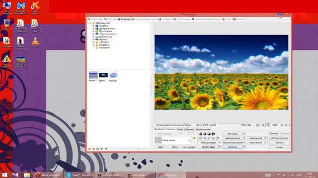Click the star icon under the thumbnail panel

89,149
